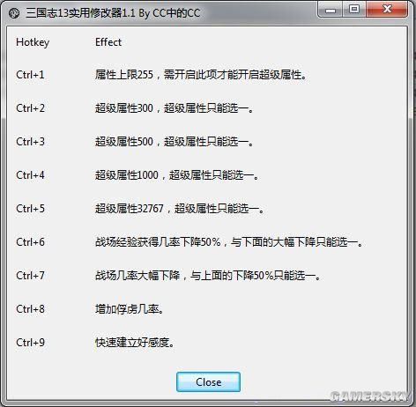Minimize the trainer window
416x407 pixels.
(331, 10)
